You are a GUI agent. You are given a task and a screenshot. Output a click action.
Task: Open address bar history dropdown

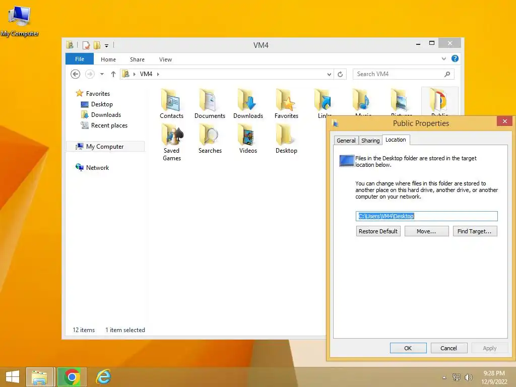point(329,75)
